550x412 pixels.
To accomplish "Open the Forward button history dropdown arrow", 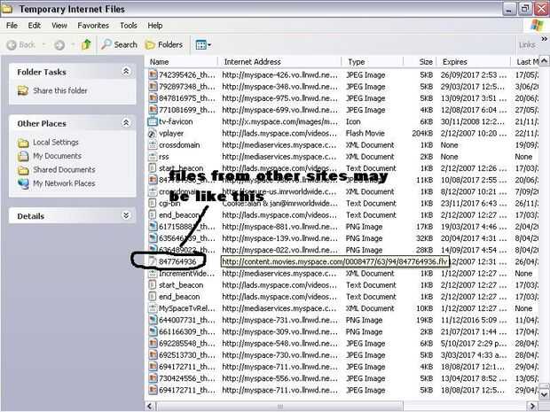I will pyautogui.click(x=73, y=45).
